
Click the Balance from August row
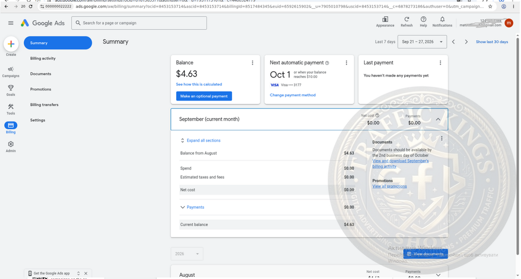(267, 153)
